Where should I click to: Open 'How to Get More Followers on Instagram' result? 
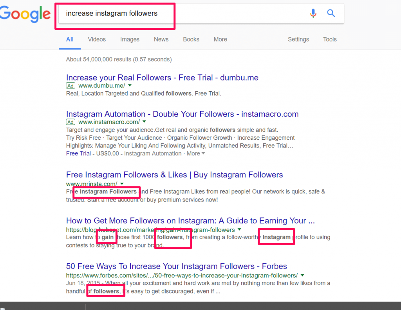pyautogui.click(x=190, y=220)
